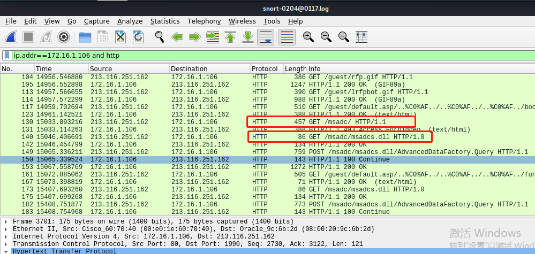The image size is (535, 254).
Task: Open the Tools menu
Action: pos(272,21)
